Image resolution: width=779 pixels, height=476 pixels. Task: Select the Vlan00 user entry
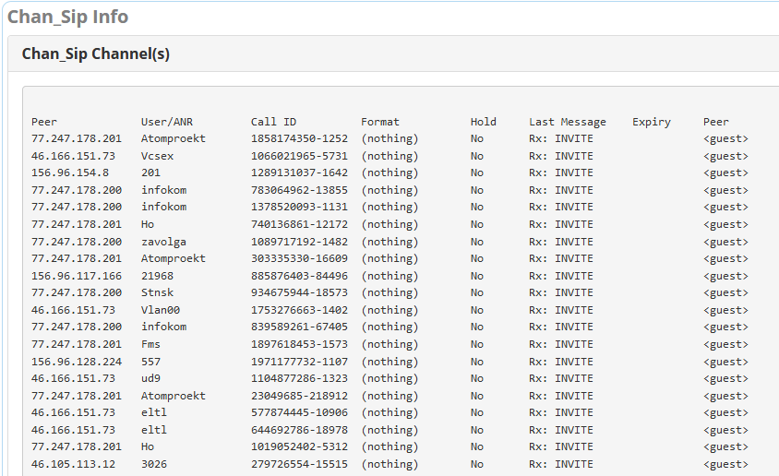[161, 310]
